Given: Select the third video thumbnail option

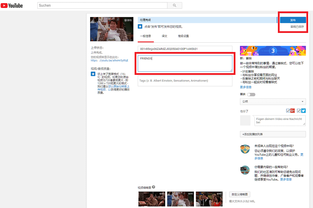Looking at the screenshot, I should coord(209,199).
